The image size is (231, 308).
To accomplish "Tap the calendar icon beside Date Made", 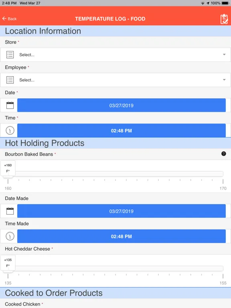I will 10,211.
